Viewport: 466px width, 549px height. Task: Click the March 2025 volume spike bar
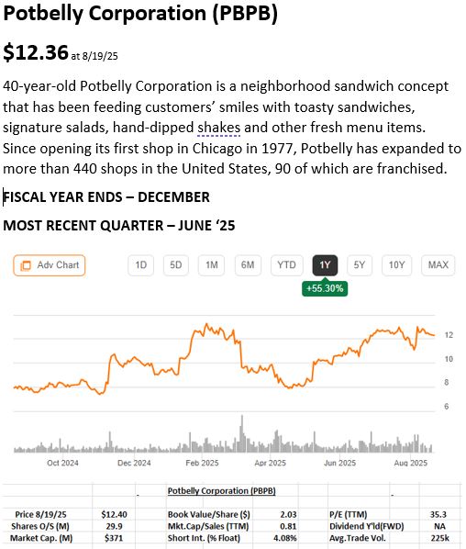pos(241,433)
